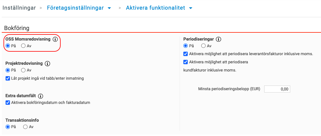Expand the Företagsinställningar dropdown arrow

[x=109, y=8]
